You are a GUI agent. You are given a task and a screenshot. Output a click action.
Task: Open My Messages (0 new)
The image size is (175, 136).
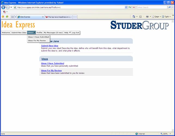click(x=53, y=32)
